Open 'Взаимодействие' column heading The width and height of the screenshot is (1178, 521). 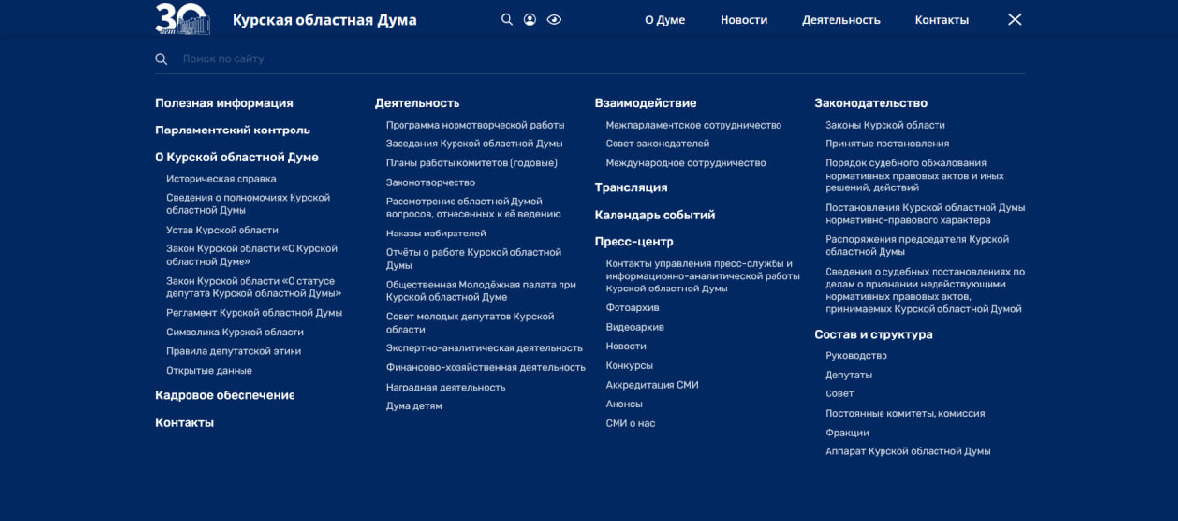(x=646, y=103)
